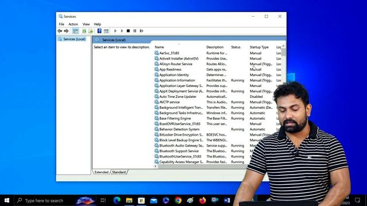Viewport: 367px width, 206px height.
Task: Click the green Refresh toolbar icon
Action: (84, 31)
